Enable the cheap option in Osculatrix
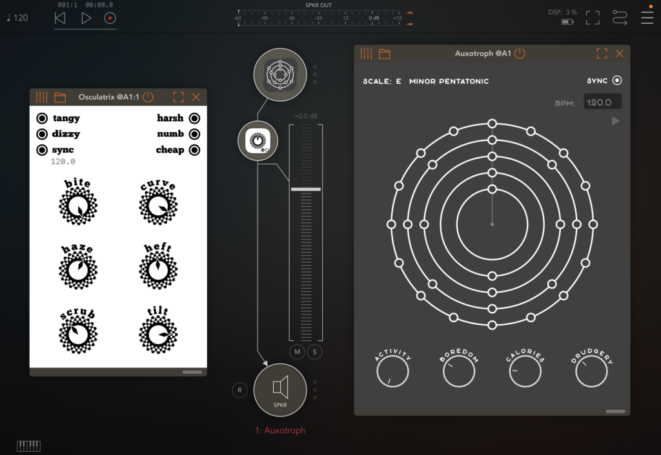 (x=196, y=150)
